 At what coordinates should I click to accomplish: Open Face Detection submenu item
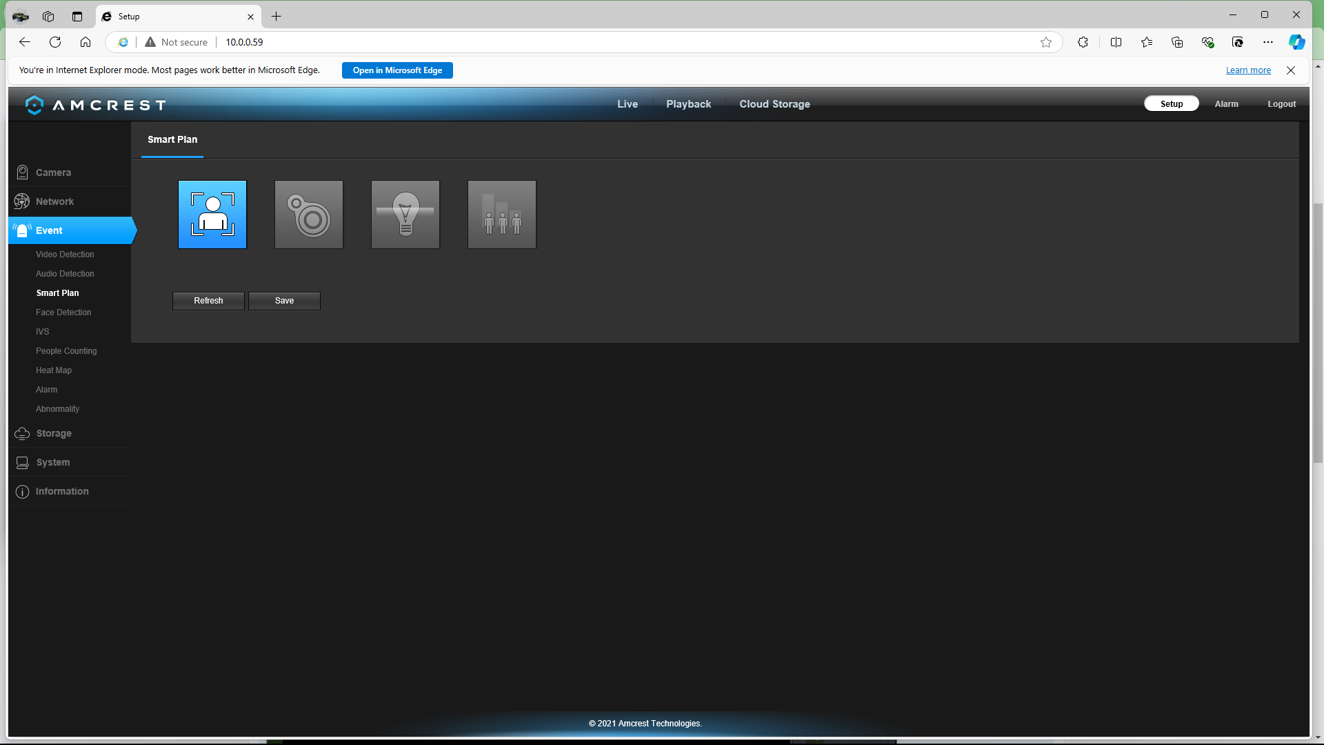tap(63, 312)
